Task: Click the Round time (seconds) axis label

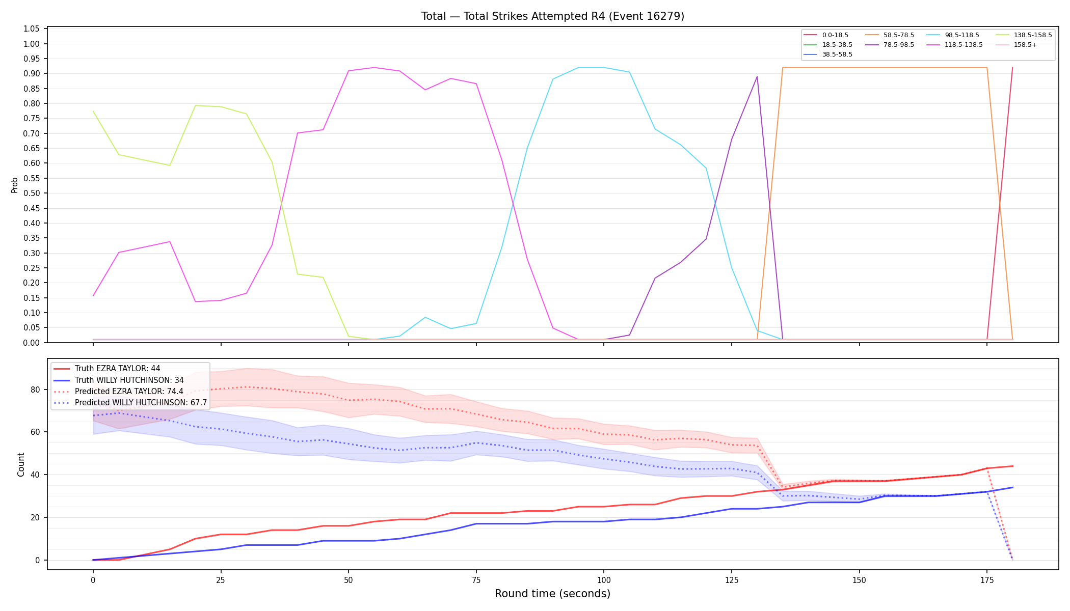Action: coord(552,594)
